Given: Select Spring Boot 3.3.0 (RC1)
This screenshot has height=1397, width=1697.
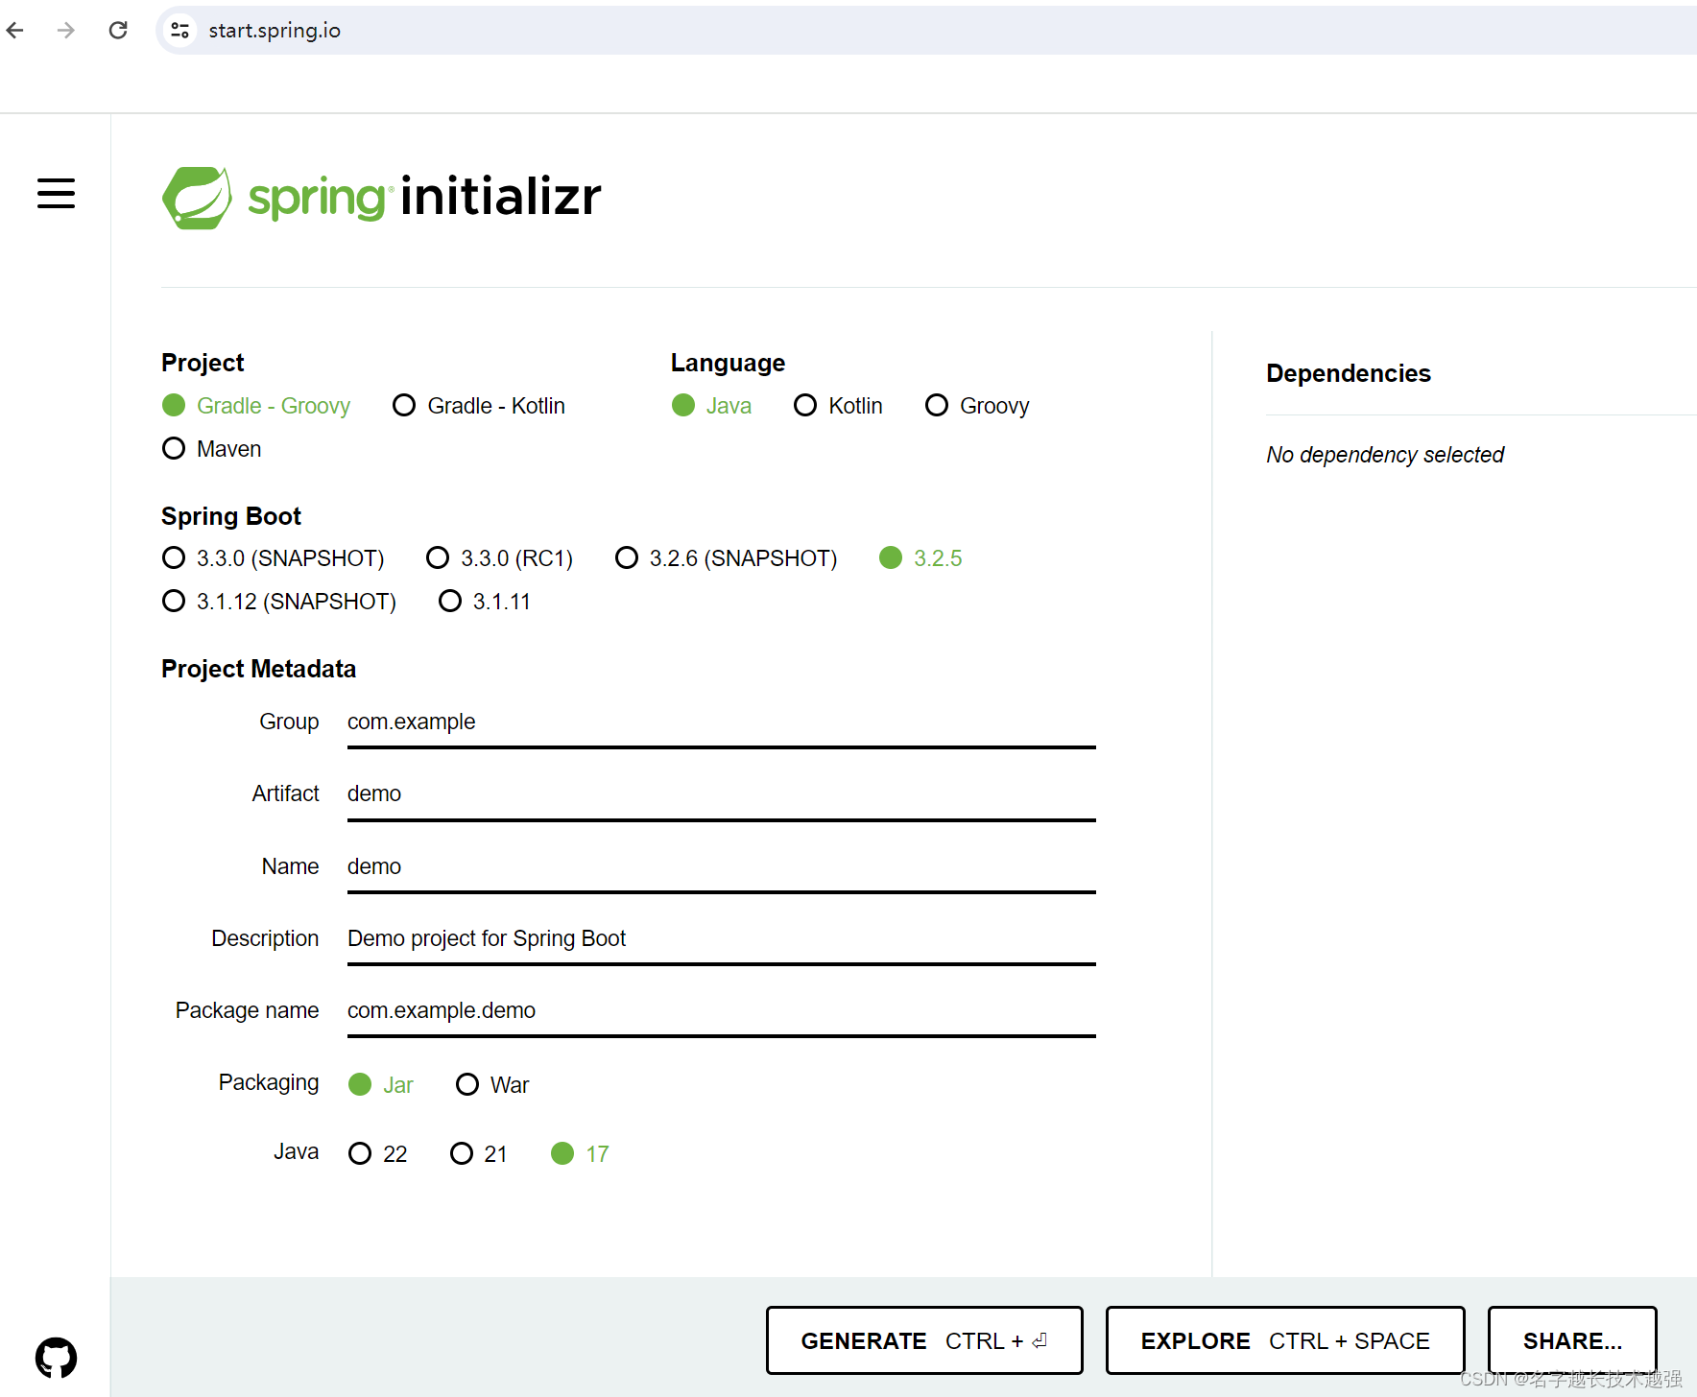Looking at the screenshot, I should click(499, 558).
